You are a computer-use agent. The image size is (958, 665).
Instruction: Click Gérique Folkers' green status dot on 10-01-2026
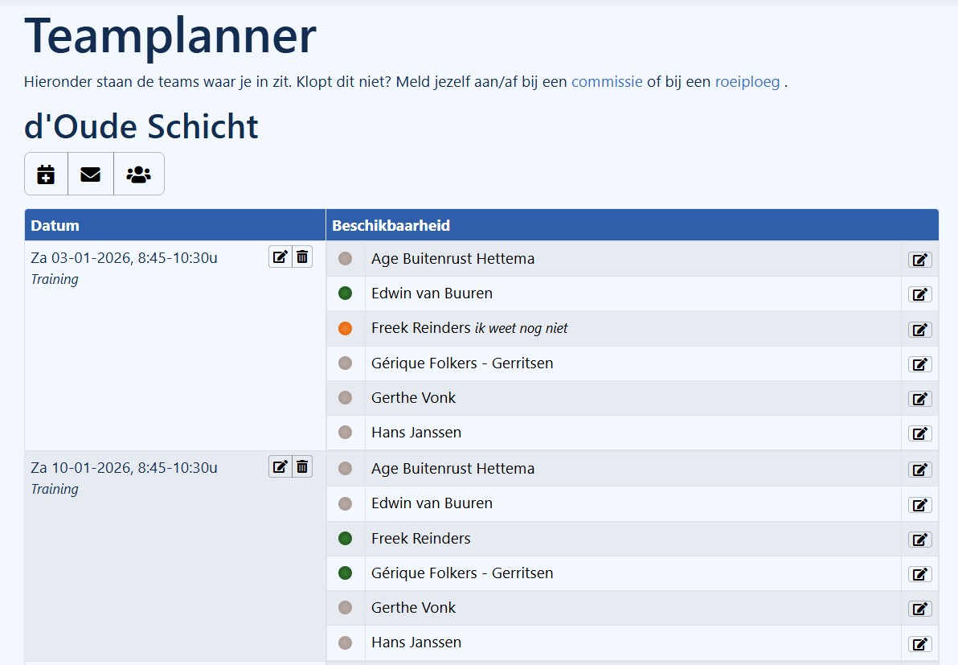pyautogui.click(x=346, y=573)
